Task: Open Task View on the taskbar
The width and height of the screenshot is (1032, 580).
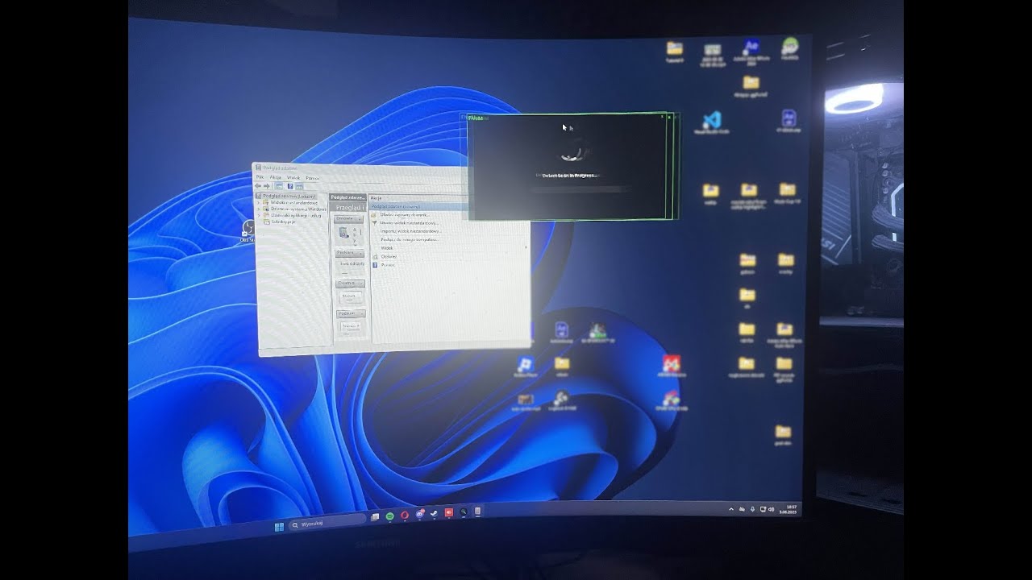Action: (375, 517)
